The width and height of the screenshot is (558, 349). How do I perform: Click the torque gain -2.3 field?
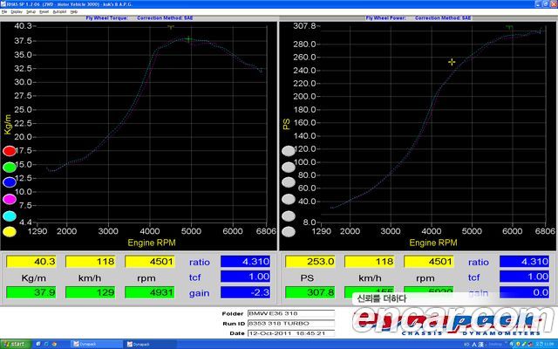point(245,293)
